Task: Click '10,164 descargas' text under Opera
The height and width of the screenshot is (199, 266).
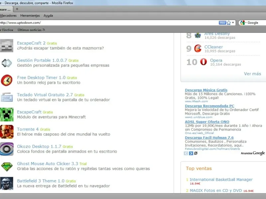Action: [x=225, y=64]
